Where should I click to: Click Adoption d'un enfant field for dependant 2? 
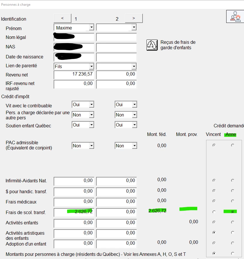tap(116, 244)
